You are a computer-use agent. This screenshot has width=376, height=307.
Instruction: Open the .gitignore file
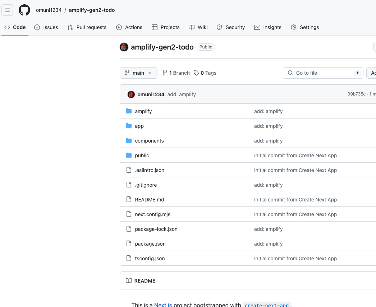[146, 185]
